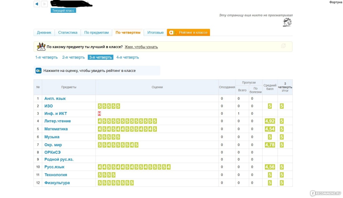The width and height of the screenshot is (343, 198).
Task: Click the forward arrow navigation button
Action: pyautogui.click(x=45, y=4)
